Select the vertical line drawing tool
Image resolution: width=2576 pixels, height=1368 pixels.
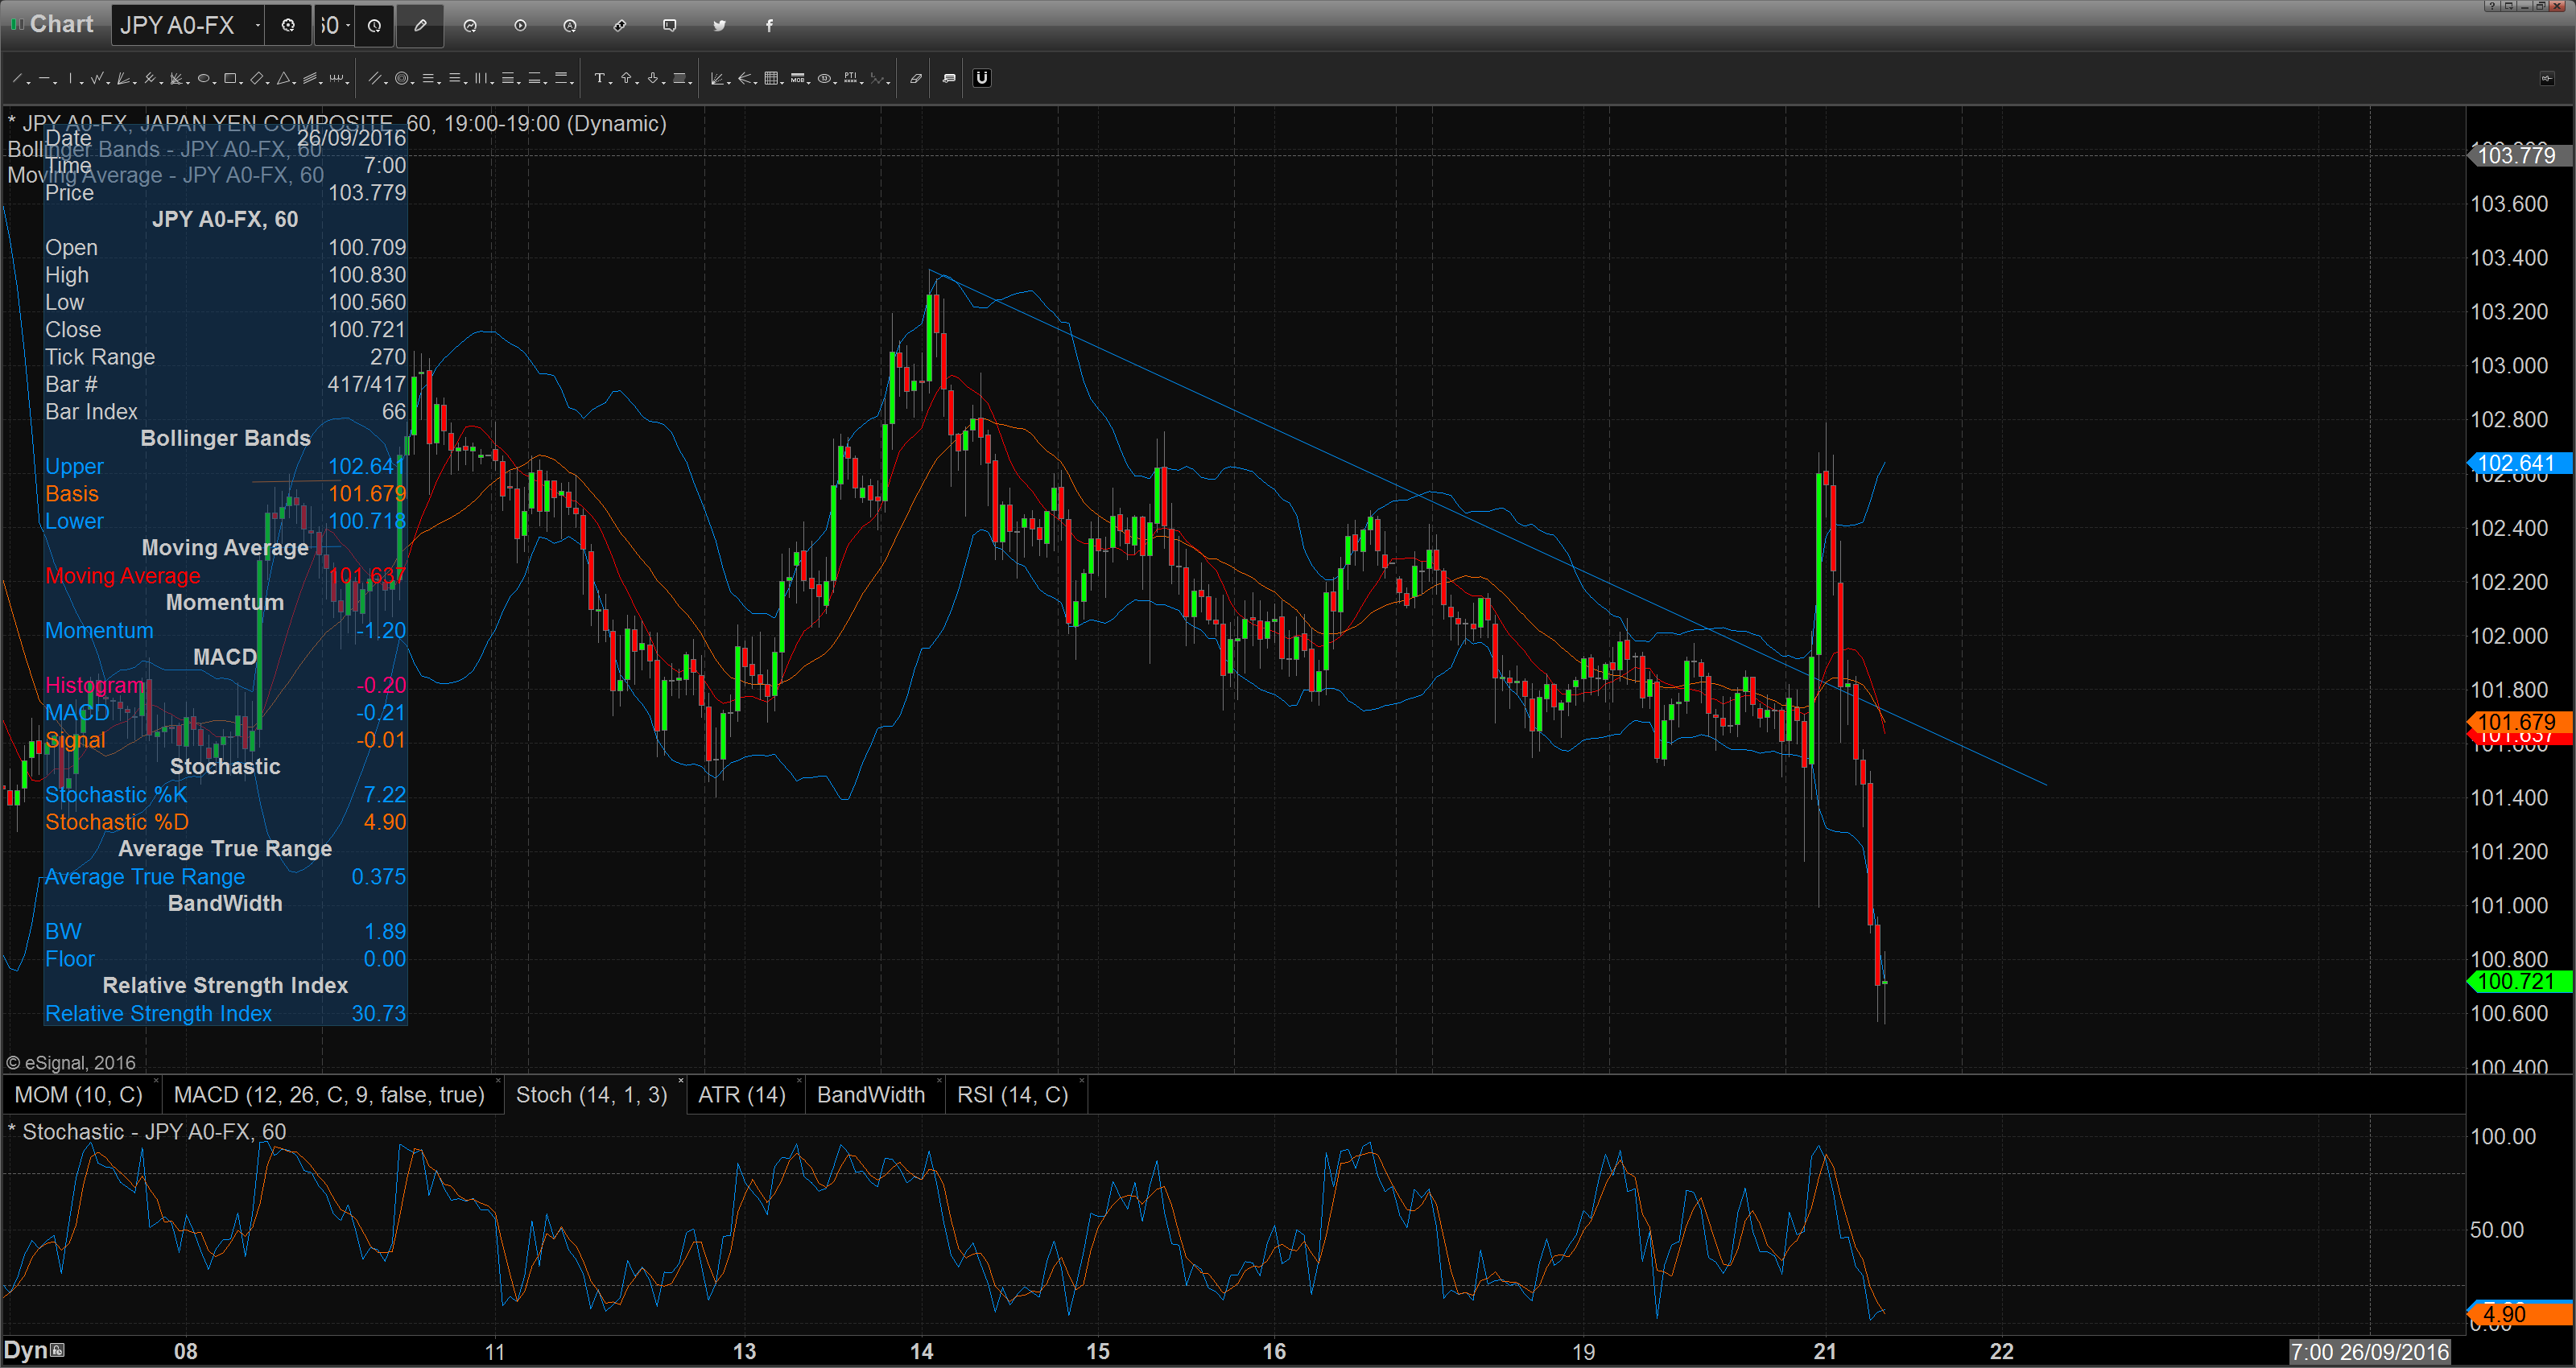72,78
